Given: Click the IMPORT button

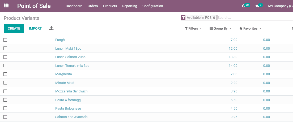Looking at the screenshot, I should pos(35,29).
